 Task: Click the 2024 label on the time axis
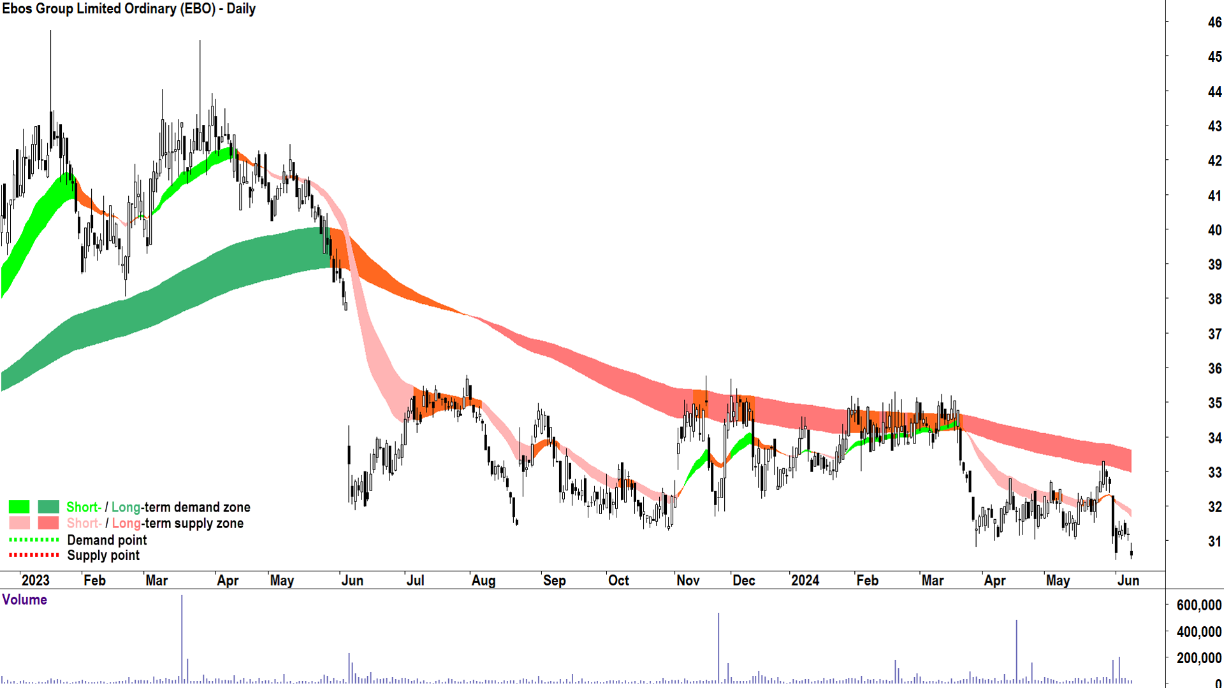805,580
